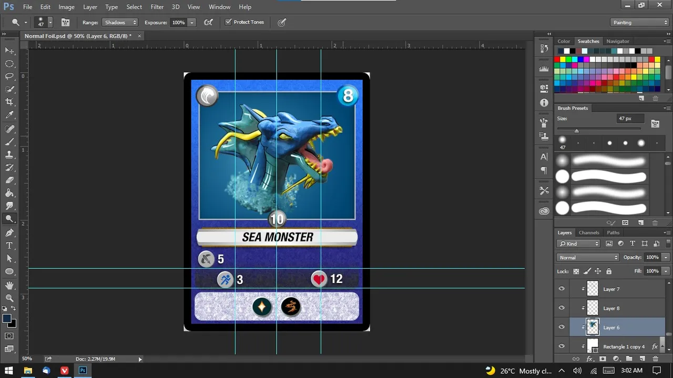
Task: Select the Crop tool
Action: click(9, 102)
